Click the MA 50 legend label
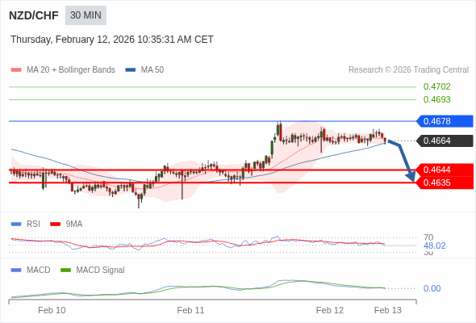This screenshot has width=476, height=323. pos(152,70)
